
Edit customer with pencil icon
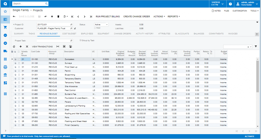(75, 29)
